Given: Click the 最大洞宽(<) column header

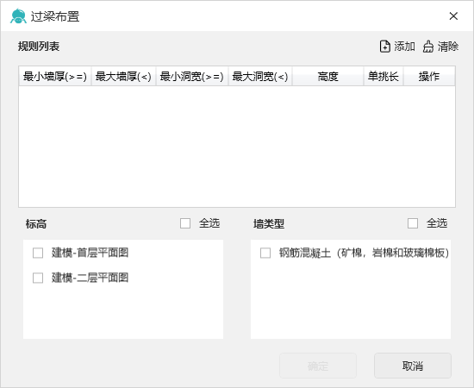Looking at the screenshot, I should tap(260, 76).
